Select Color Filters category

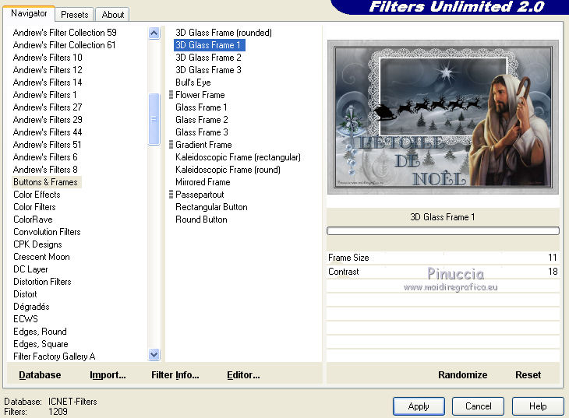click(x=34, y=207)
